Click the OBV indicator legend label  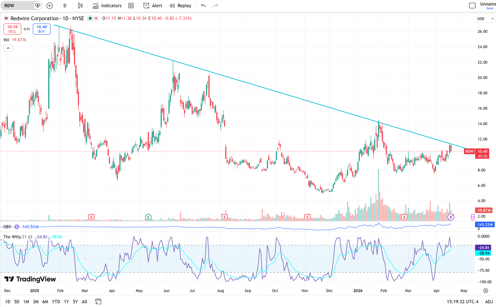(7, 227)
